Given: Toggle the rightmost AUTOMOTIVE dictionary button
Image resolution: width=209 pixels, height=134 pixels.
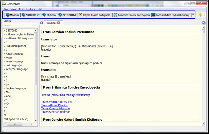Looking at the screenshot, I should coord(67,15).
